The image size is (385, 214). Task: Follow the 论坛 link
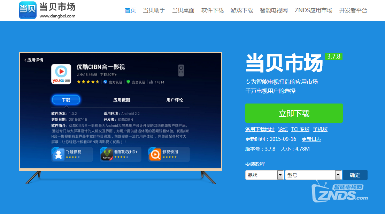pos(283,130)
